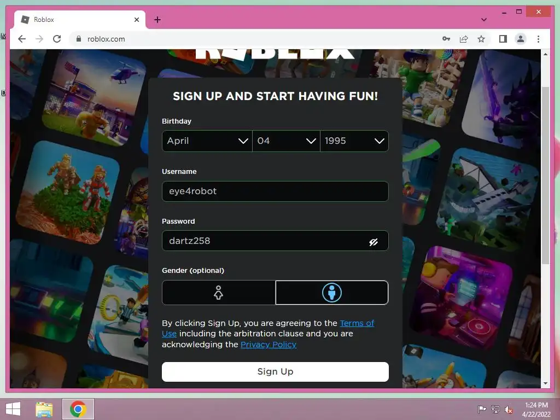Screen dimensions: 560x420
Task: Click the roblox.com address bar
Action: (x=250, y=39)
